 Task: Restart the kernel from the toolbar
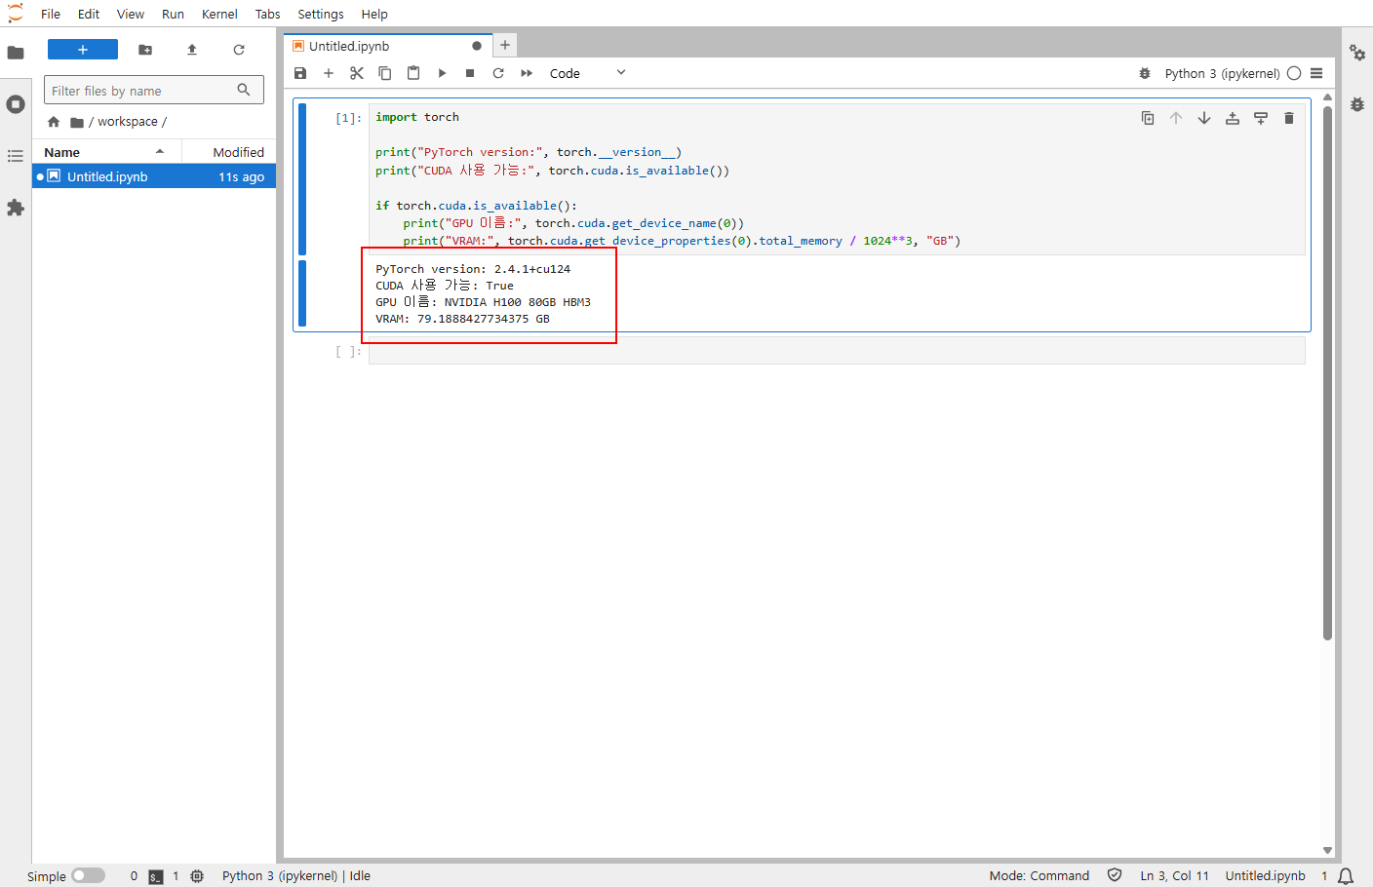point(498,73)
